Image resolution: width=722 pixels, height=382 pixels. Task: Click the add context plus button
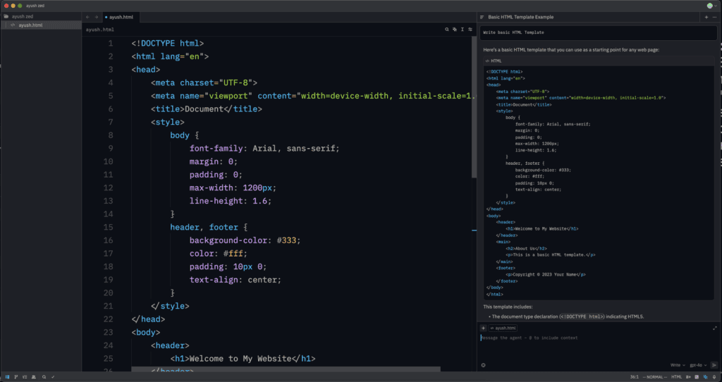[483, 328]
